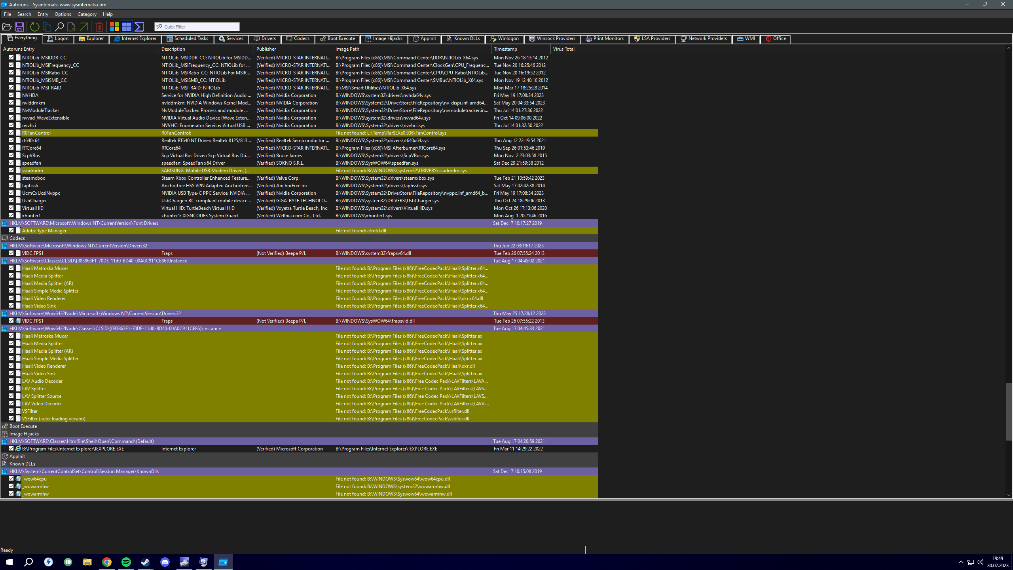1013x570 pixels.
Task: Click the Save toolbar icon
Action: pos(19,27)
